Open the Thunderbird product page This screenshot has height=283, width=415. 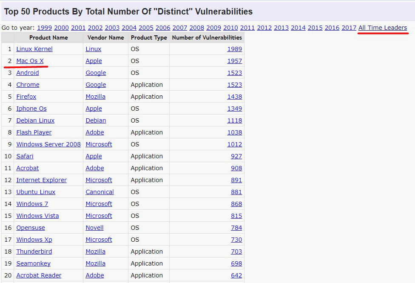(x=34, y=252)
